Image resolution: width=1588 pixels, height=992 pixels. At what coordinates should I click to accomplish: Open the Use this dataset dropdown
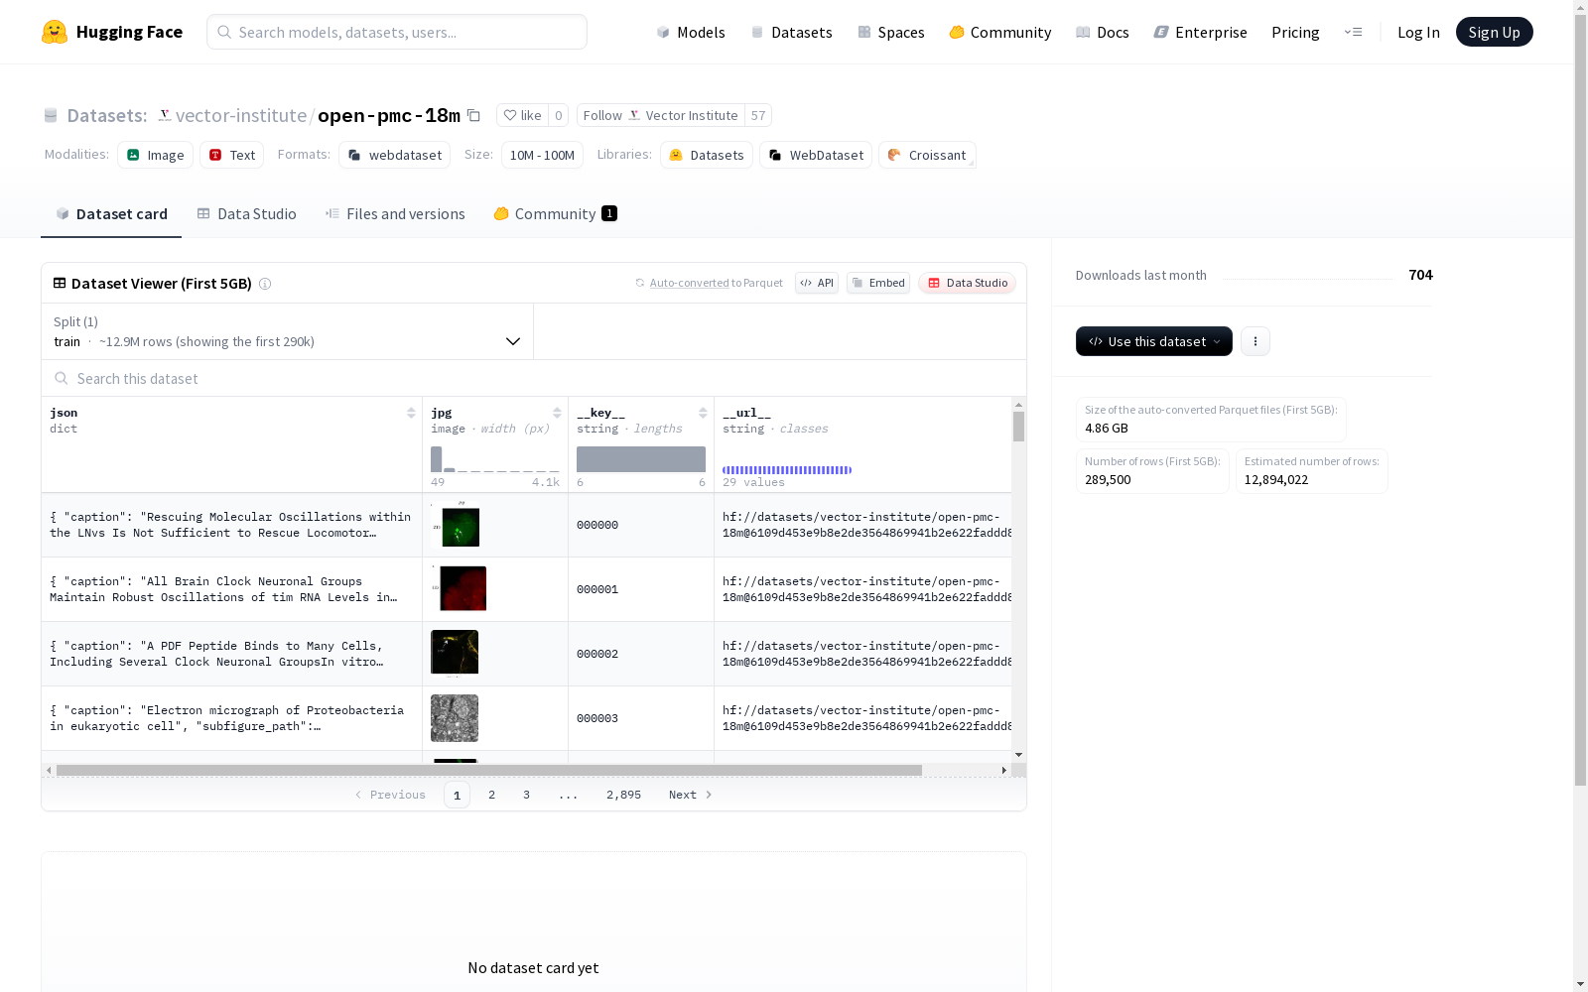pyautogui.click(x=1153, y=341)
